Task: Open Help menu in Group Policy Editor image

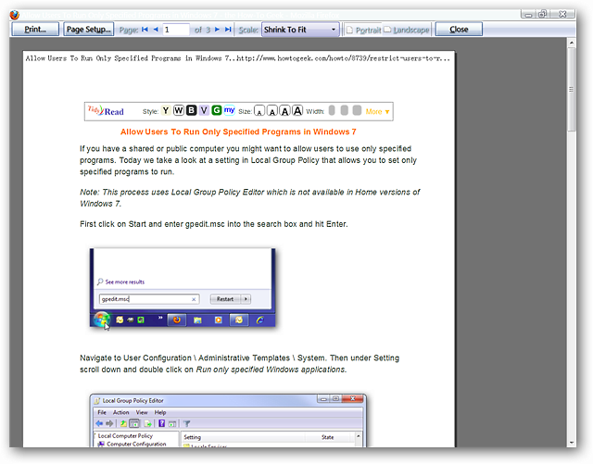Action: tap(160, 412)
